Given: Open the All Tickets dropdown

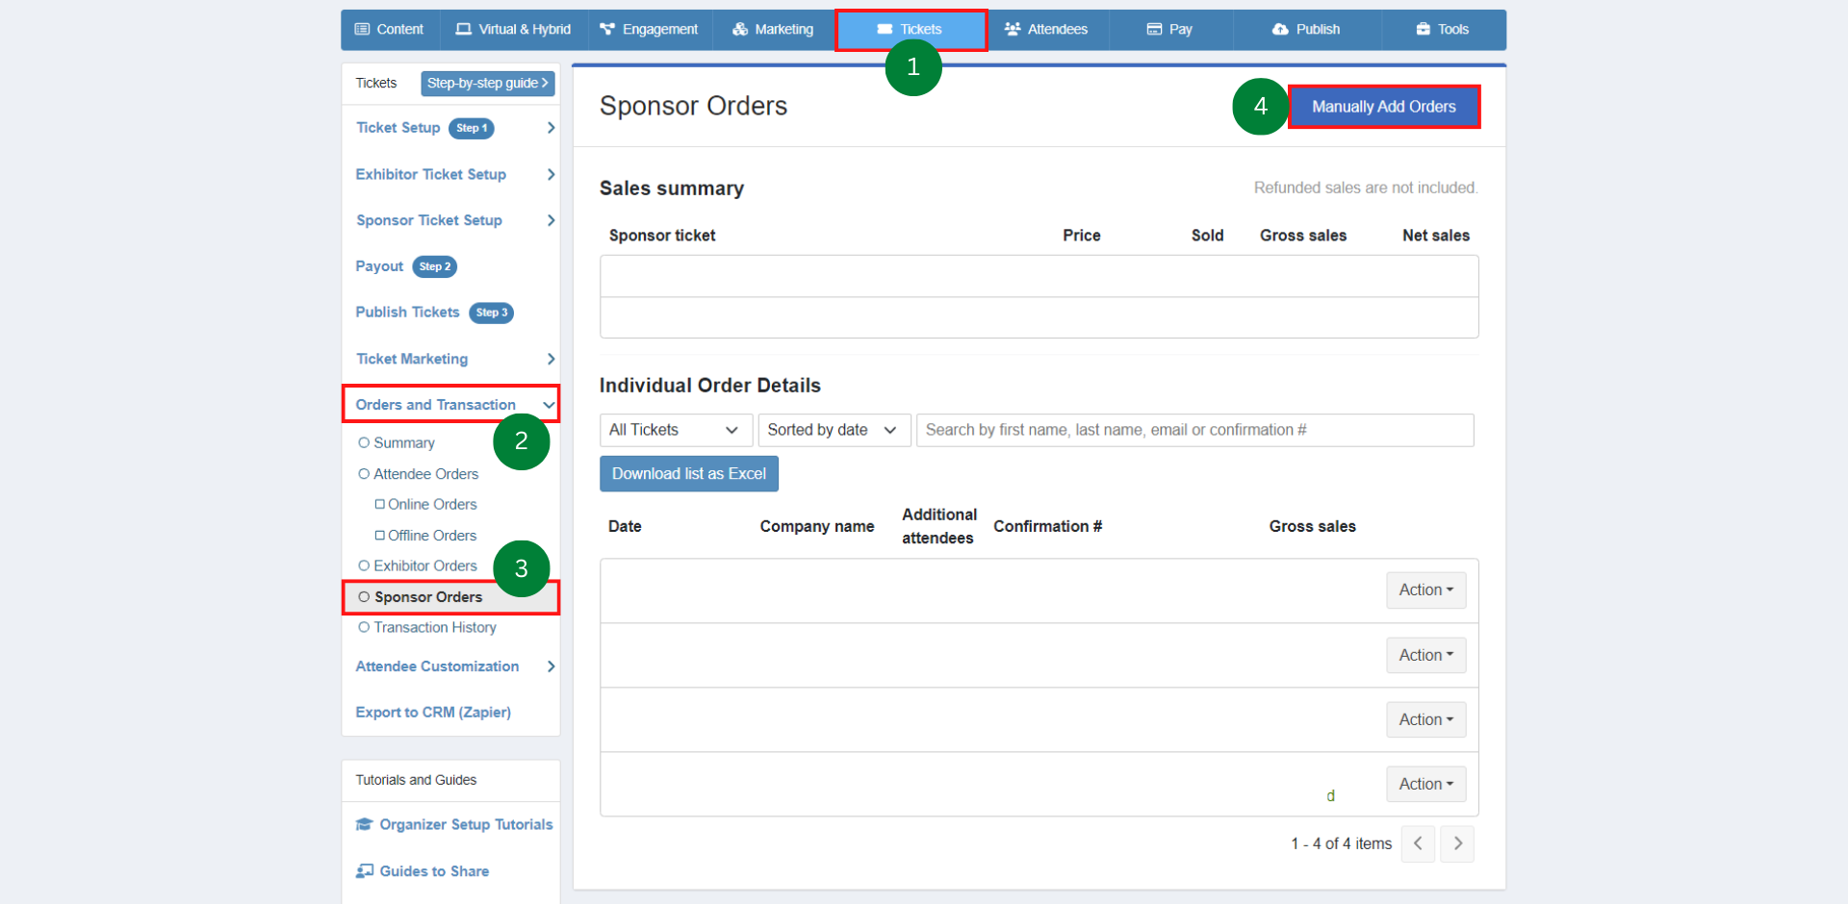Looking at the screenshot, I should click(x=676, y=431).
